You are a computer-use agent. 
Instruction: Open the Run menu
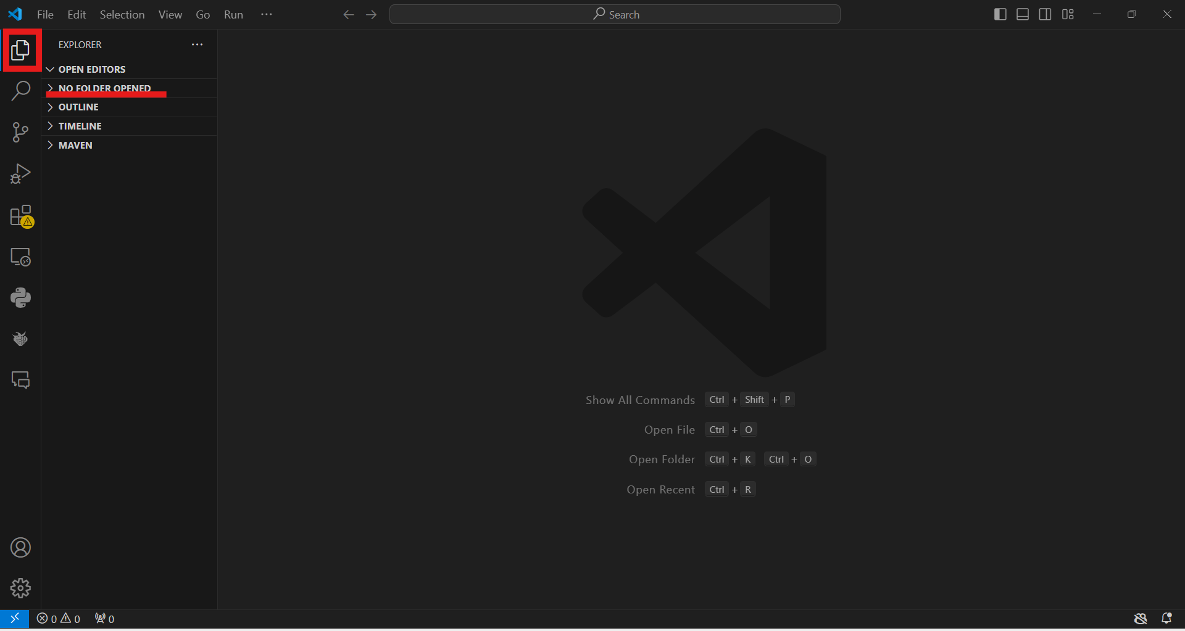(x=233, y=14)
